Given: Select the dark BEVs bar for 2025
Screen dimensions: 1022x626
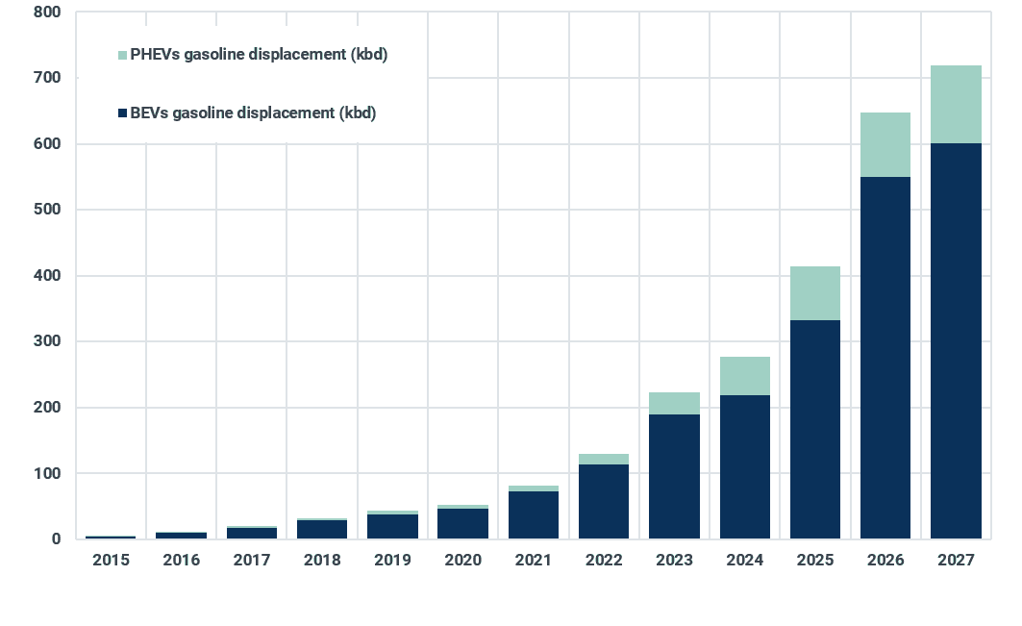Looking at the screenshot, I should point(814,429).
